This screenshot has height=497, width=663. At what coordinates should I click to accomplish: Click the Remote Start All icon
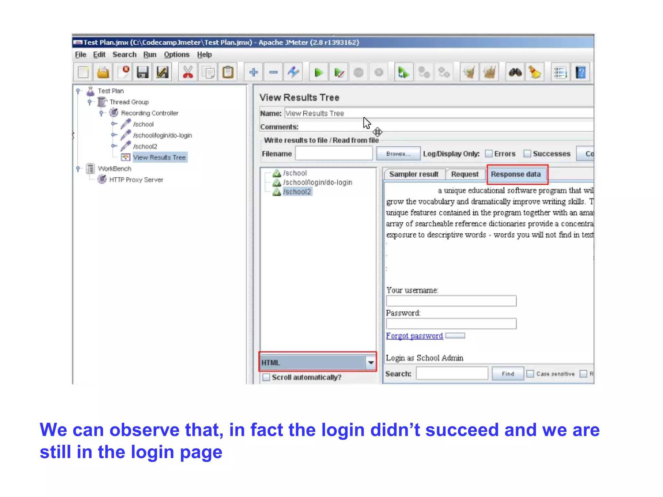coord(404,72)
